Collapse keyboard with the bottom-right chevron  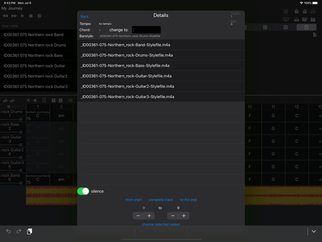point(314,231)
